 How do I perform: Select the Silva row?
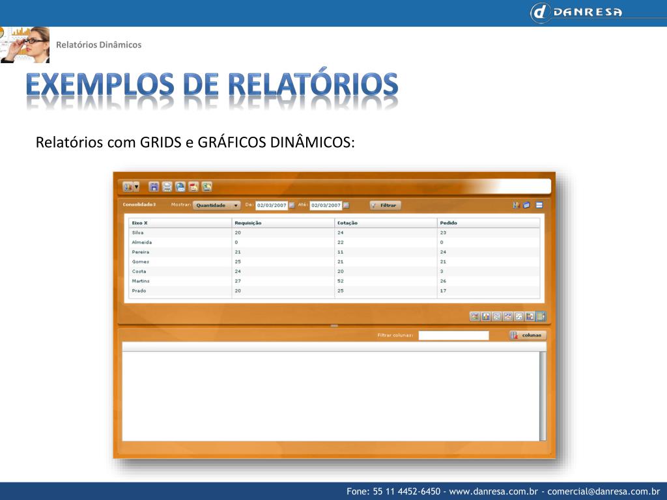coord(334,232)
